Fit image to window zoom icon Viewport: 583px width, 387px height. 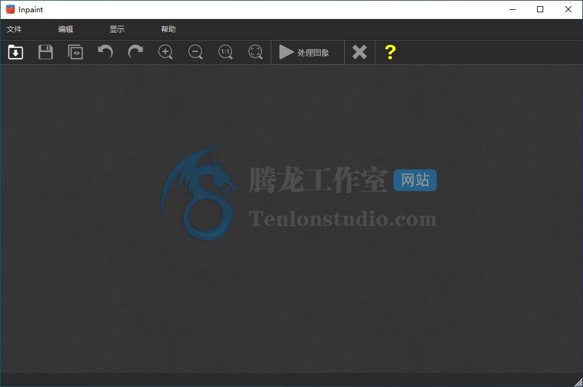point(255,52)
